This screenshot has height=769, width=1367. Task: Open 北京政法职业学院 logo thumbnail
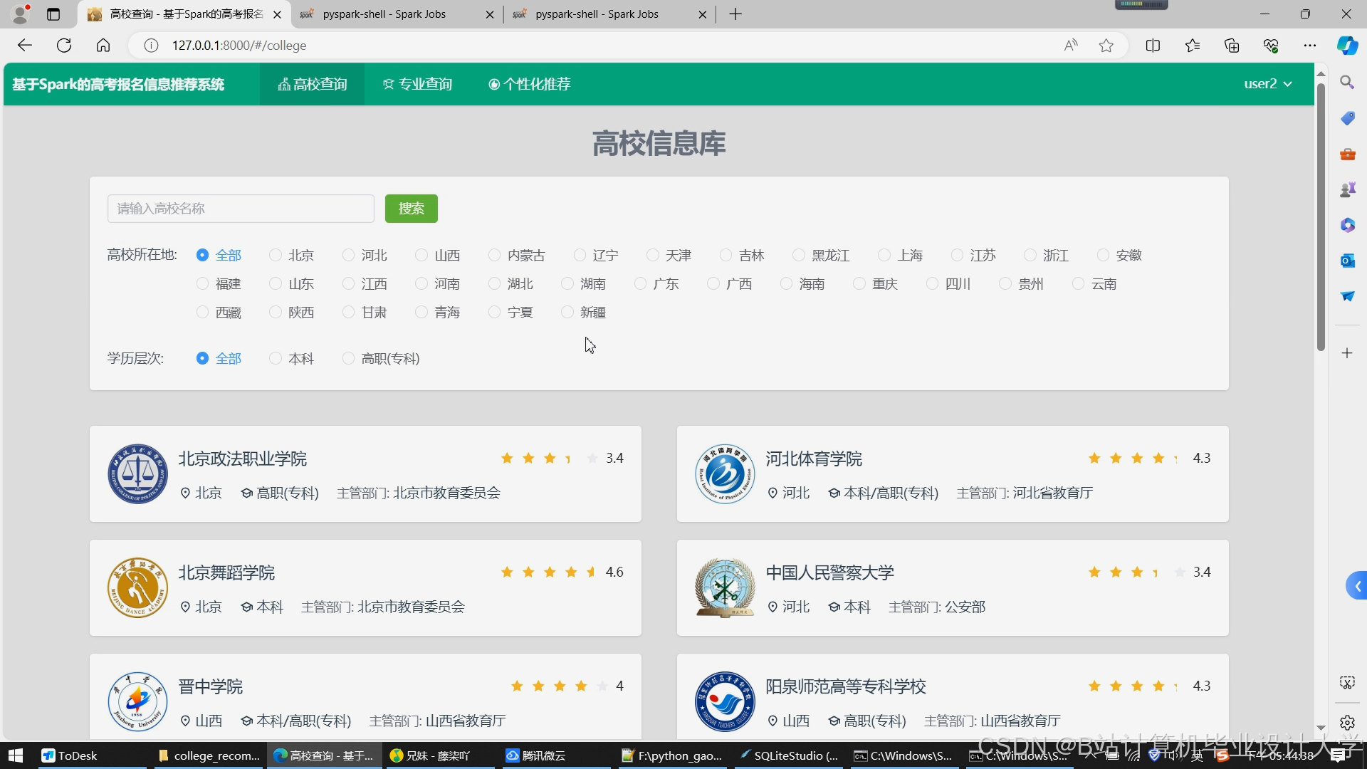click(137, 474)
